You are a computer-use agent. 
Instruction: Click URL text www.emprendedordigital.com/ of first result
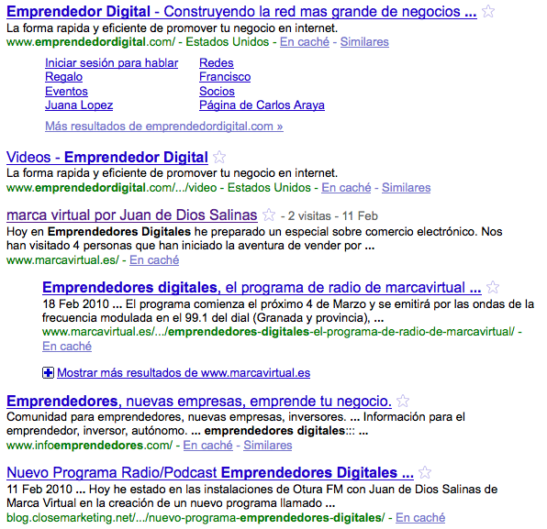click(91, 42)
